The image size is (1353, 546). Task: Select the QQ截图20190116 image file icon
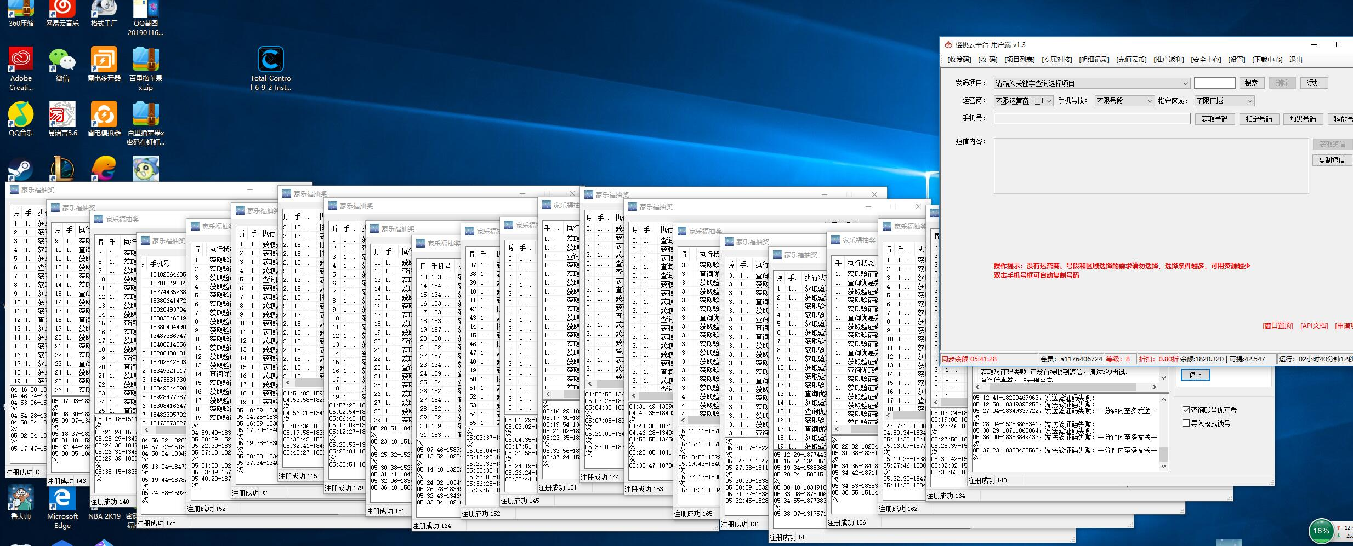click(x=146, y=18)
